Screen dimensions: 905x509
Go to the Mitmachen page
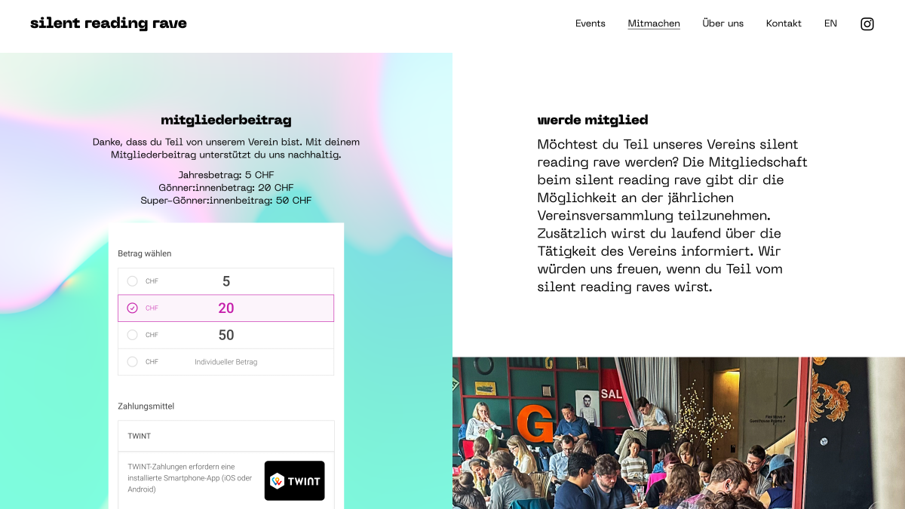654,23
